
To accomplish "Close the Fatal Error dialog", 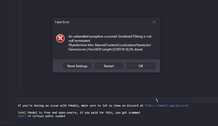I will tap(154, 22).
